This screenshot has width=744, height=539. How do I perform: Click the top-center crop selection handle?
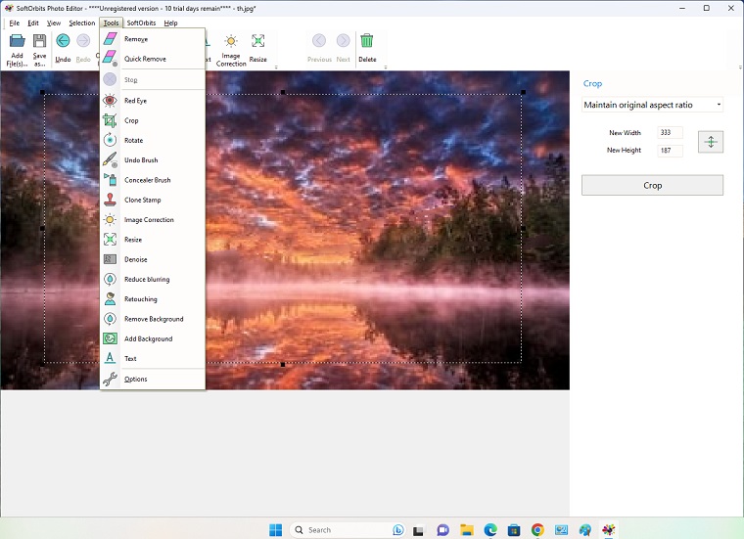click(x=283, y=92)
